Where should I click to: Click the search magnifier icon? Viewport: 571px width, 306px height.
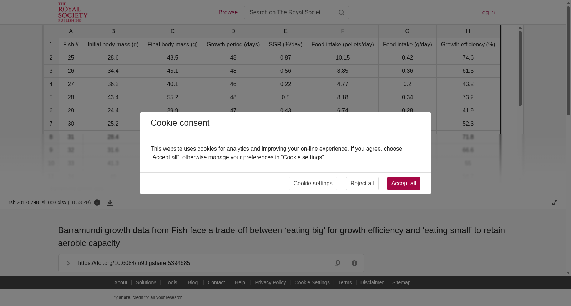(x=342, y=12)
